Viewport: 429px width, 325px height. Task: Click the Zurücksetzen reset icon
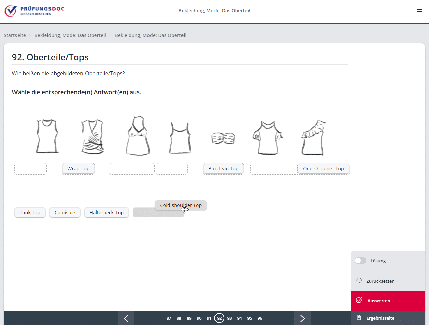[x=359, y=281]
